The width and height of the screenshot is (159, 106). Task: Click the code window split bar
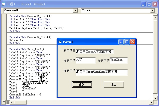(155, 15)
